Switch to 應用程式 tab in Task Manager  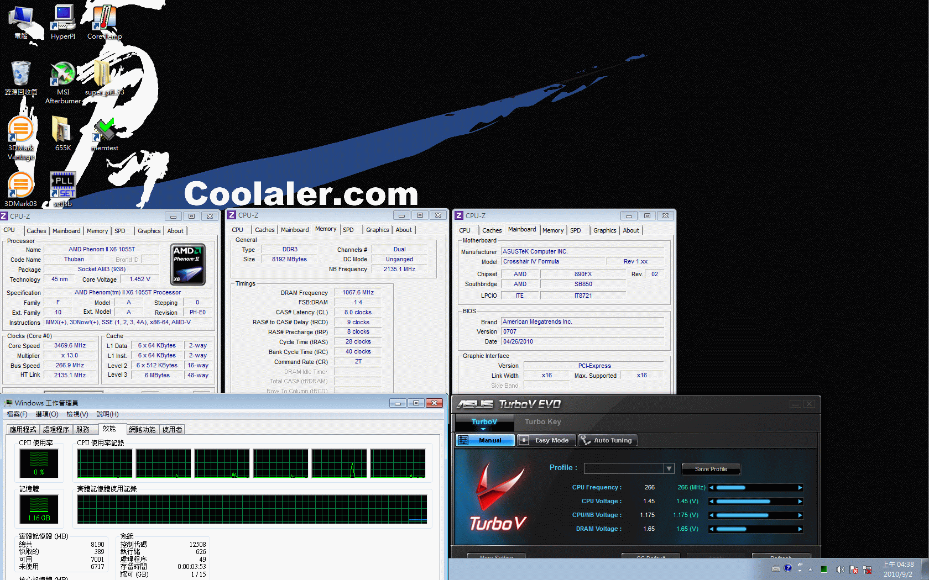(23, 429)
